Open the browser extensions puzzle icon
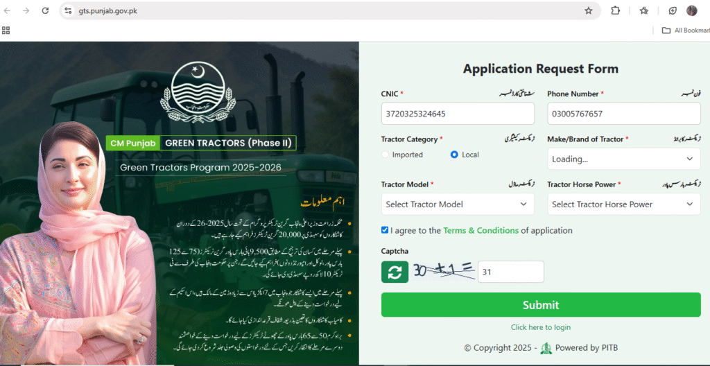The height and width of the screenshot is (366, 710). click(615, 10)
